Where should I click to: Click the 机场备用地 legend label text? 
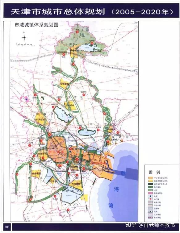click(x=158, y=193)
